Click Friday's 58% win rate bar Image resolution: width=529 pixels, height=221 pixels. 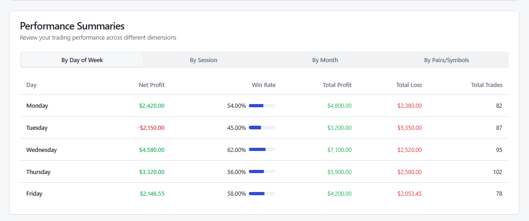pyautogui.click(x=262, y=194)
